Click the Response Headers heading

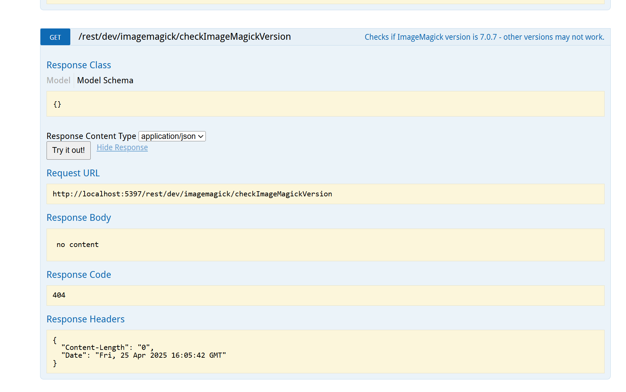(86, 319)
